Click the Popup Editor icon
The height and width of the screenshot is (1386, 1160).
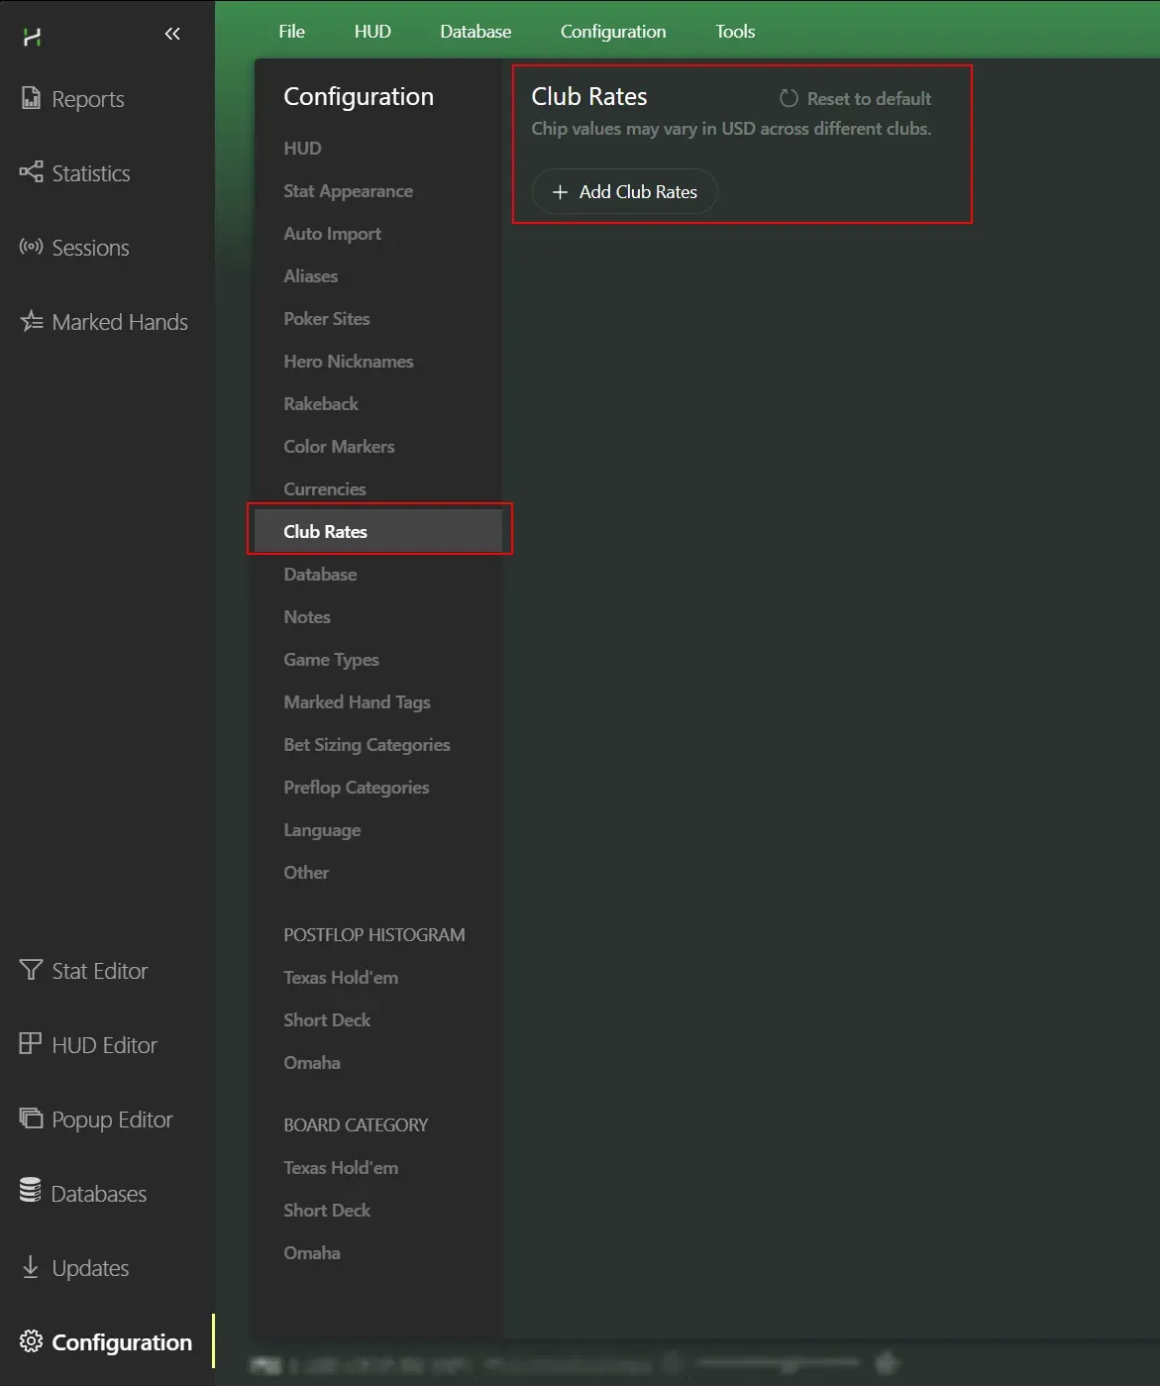[31, 1119]
